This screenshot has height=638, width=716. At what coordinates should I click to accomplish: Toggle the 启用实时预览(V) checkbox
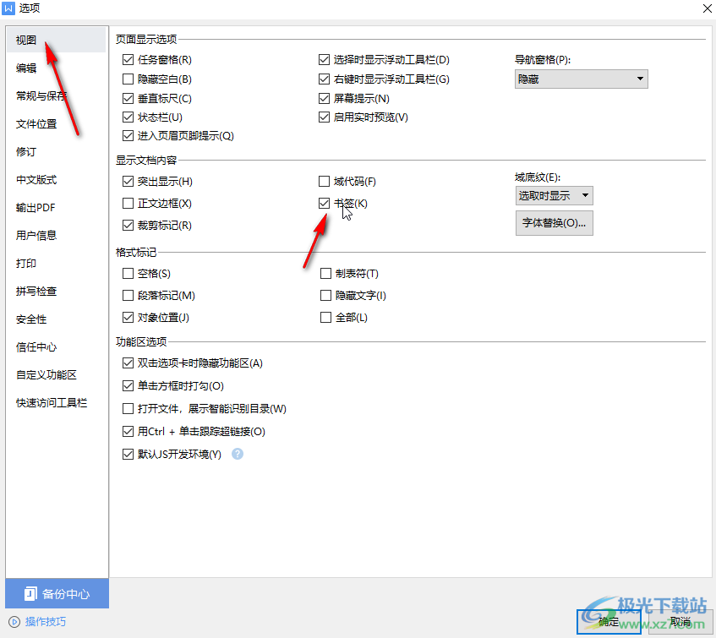pyautogui.click(x=325, y=117)
